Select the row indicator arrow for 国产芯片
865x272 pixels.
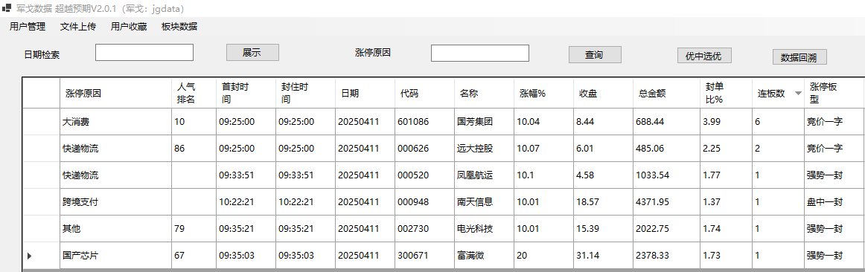pyautogui.click(x=29, y=256)
